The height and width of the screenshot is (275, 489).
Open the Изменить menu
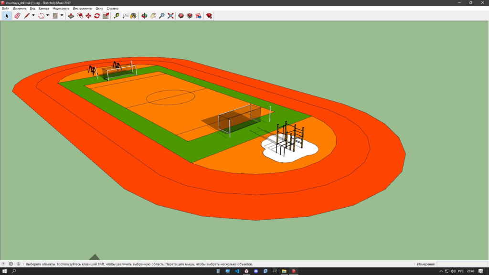click(x=19, y=9)
